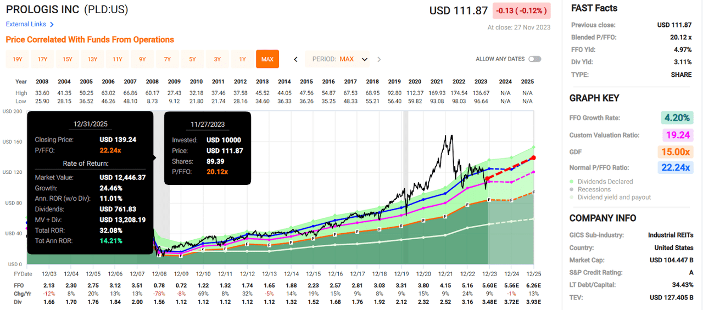Click Industrial REITs sub-industry value
The image size is (703, 310).
click(x=671, y=235)
